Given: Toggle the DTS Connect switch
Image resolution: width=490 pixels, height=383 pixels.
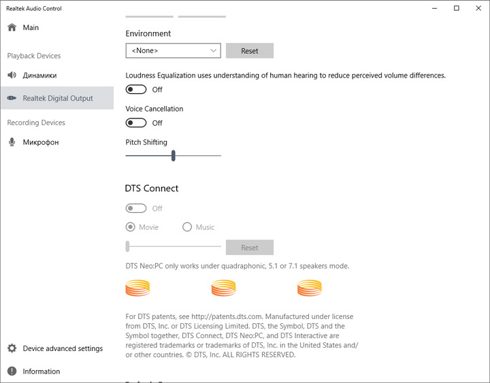Looking at the screenshot, I should (x=136, y=208).
